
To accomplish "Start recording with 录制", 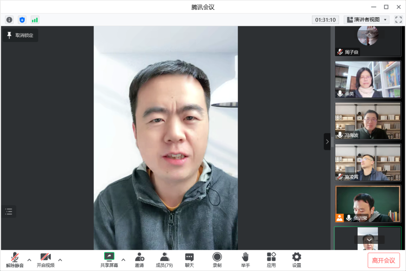I will point(217,260).
